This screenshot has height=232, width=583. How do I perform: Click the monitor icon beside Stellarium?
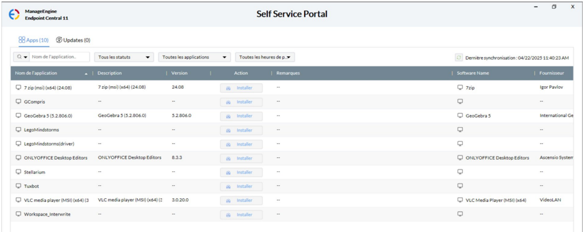tap(18, 172)
